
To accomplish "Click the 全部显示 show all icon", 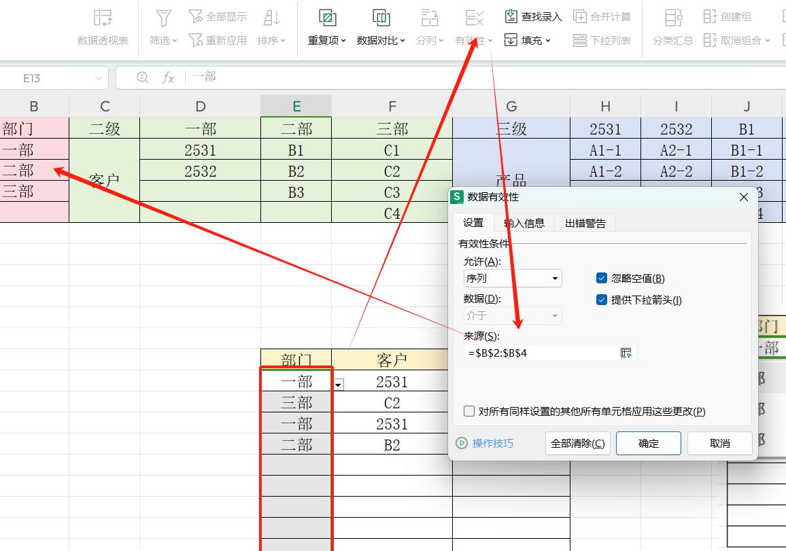I will tap(196, 16).
